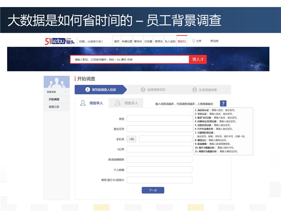
Task: Focus the 姓名 input field
Action: [x=159, y=119]
